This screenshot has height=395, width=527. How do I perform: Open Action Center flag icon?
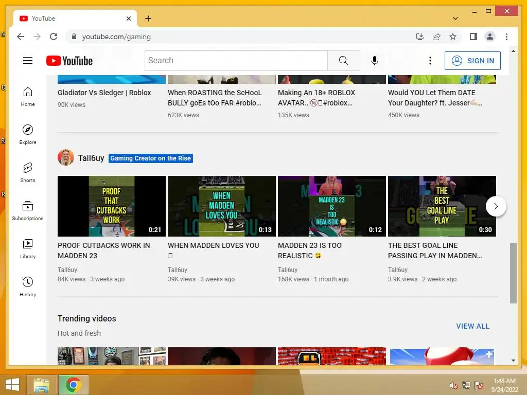click(479, 385)
